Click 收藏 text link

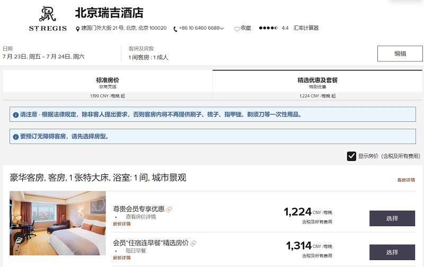[x=246, y=28]
